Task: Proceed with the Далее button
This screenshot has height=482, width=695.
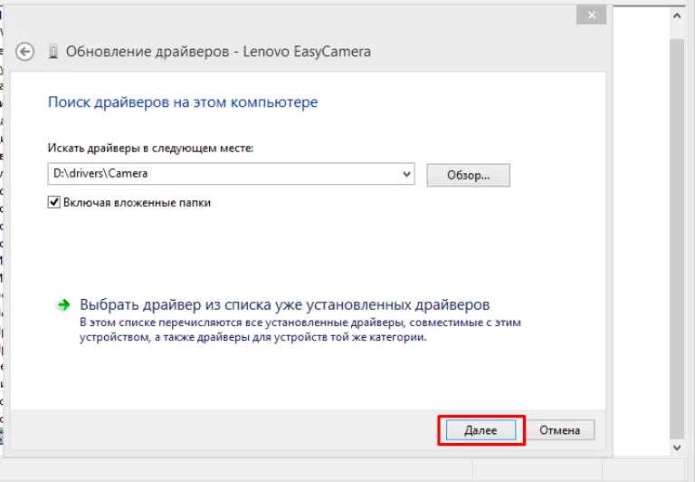Action: [x=481, y=430]
